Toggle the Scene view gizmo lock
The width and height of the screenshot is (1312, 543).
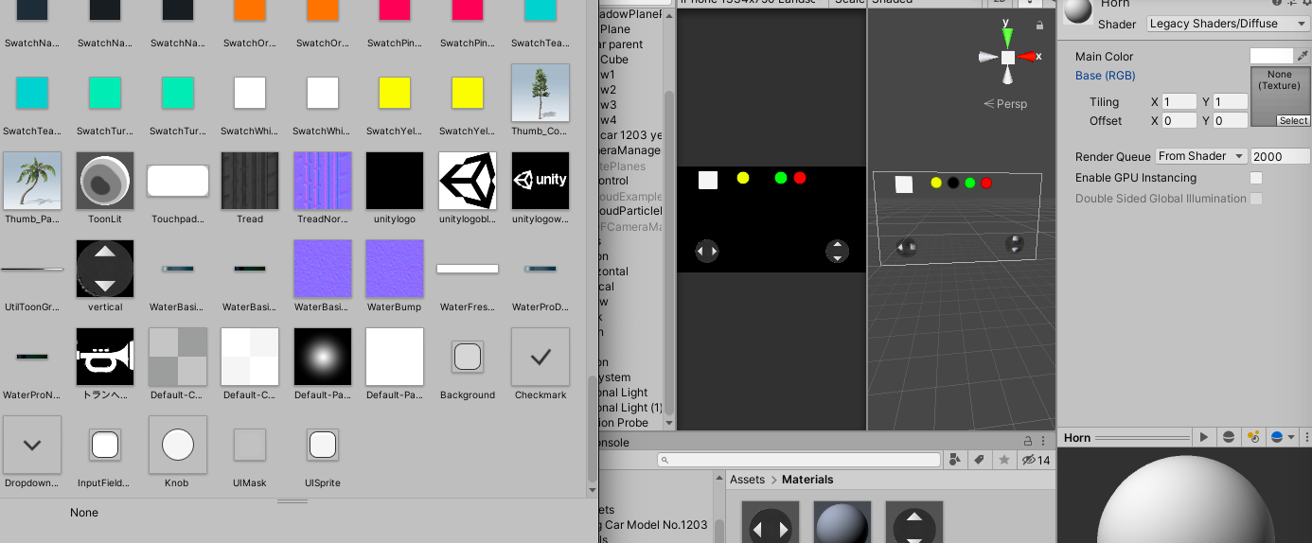[1040, 25]
